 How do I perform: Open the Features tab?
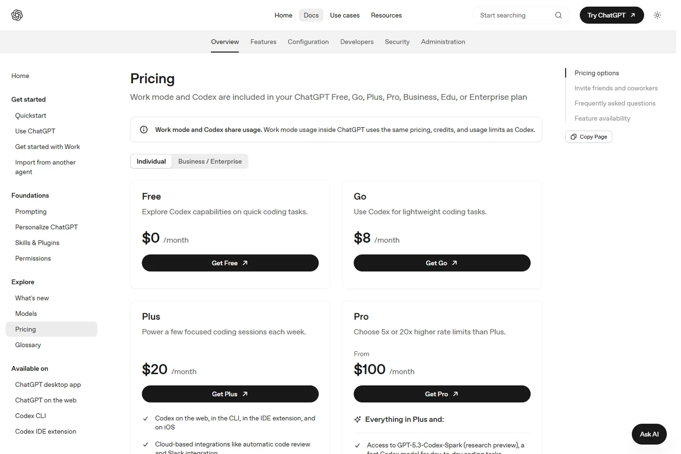coord(263,42)
